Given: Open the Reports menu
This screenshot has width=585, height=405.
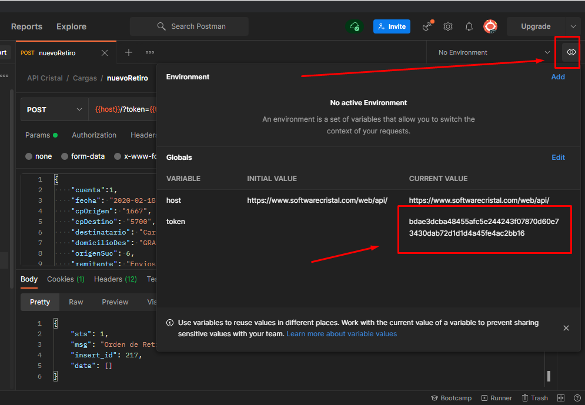Looking at the screenshot, I should (x=26, y=26).
